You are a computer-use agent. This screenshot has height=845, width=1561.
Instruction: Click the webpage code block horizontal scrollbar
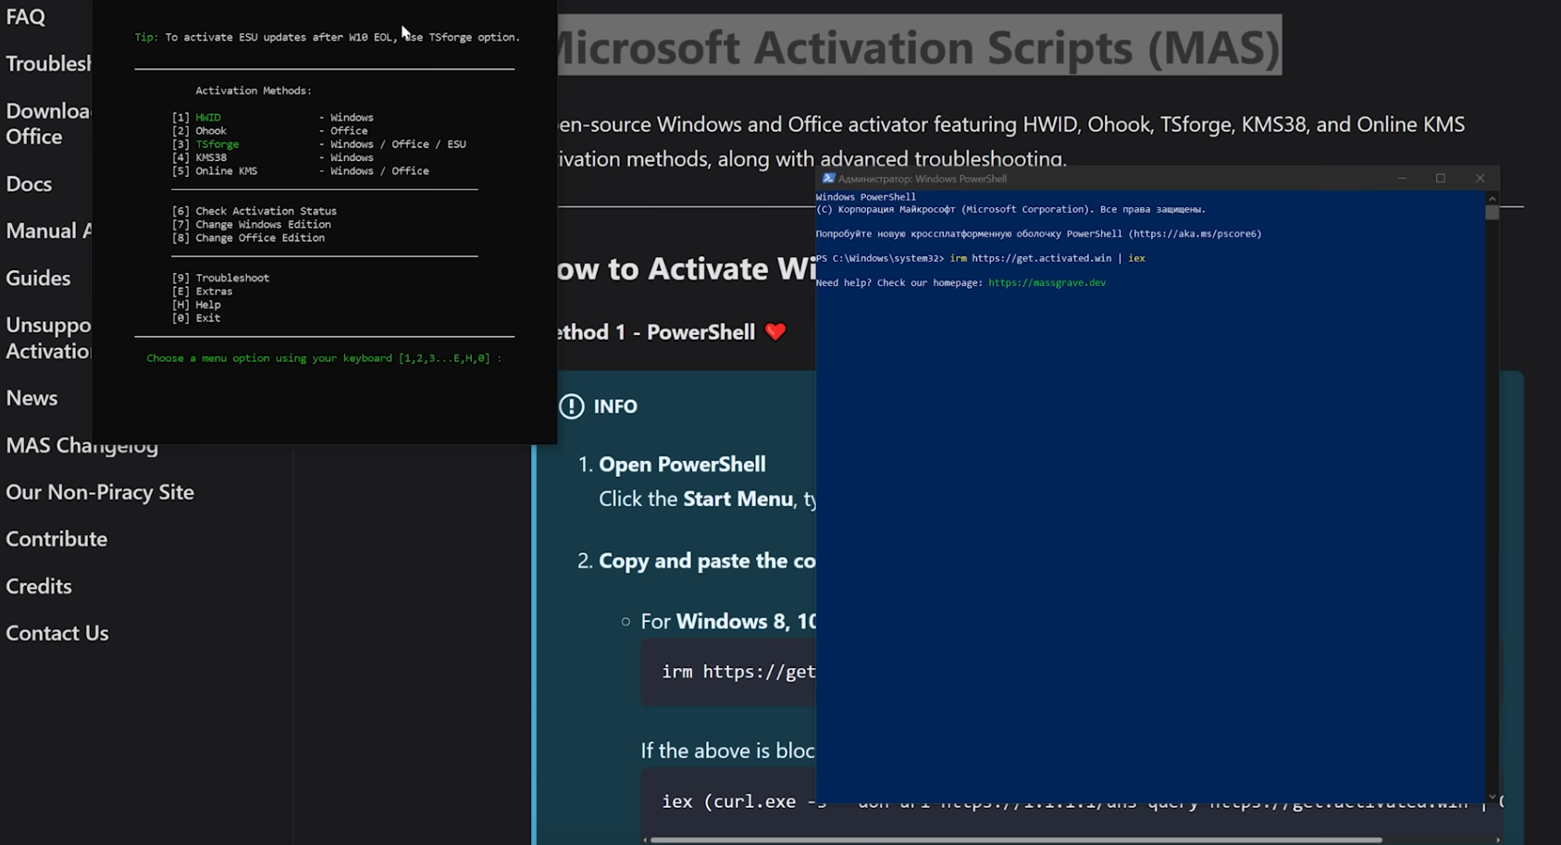click(x=1016, y=840)
